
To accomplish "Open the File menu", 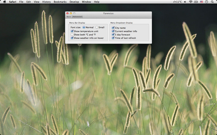I will [21, 2].
